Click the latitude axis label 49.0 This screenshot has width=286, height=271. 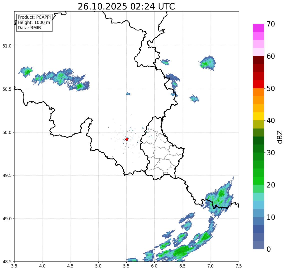[x=7, y=218]
